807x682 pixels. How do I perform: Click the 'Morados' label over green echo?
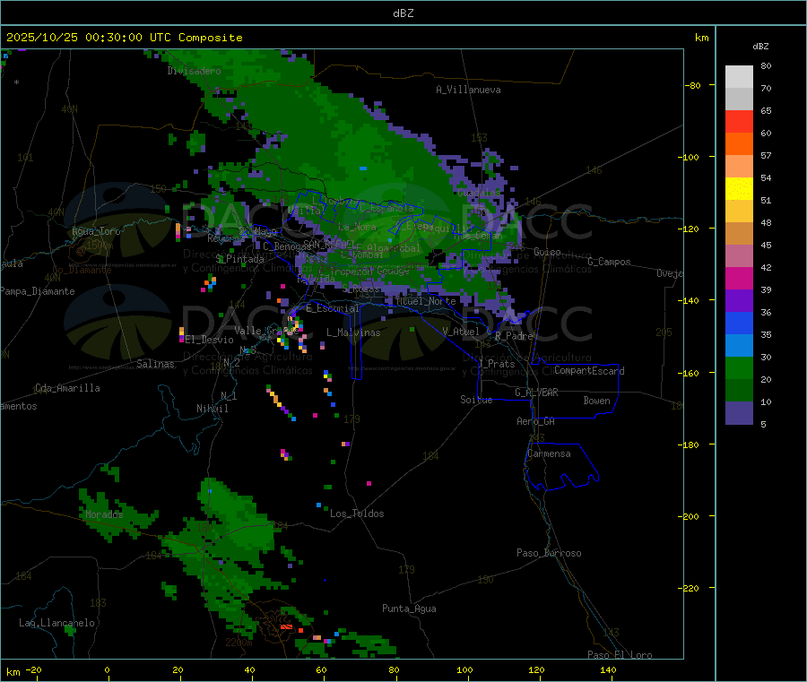pyautogui.click(x=105, y=514)
